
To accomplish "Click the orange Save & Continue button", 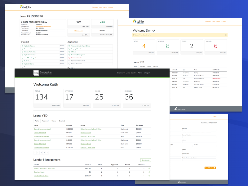I will click(210, 168).
